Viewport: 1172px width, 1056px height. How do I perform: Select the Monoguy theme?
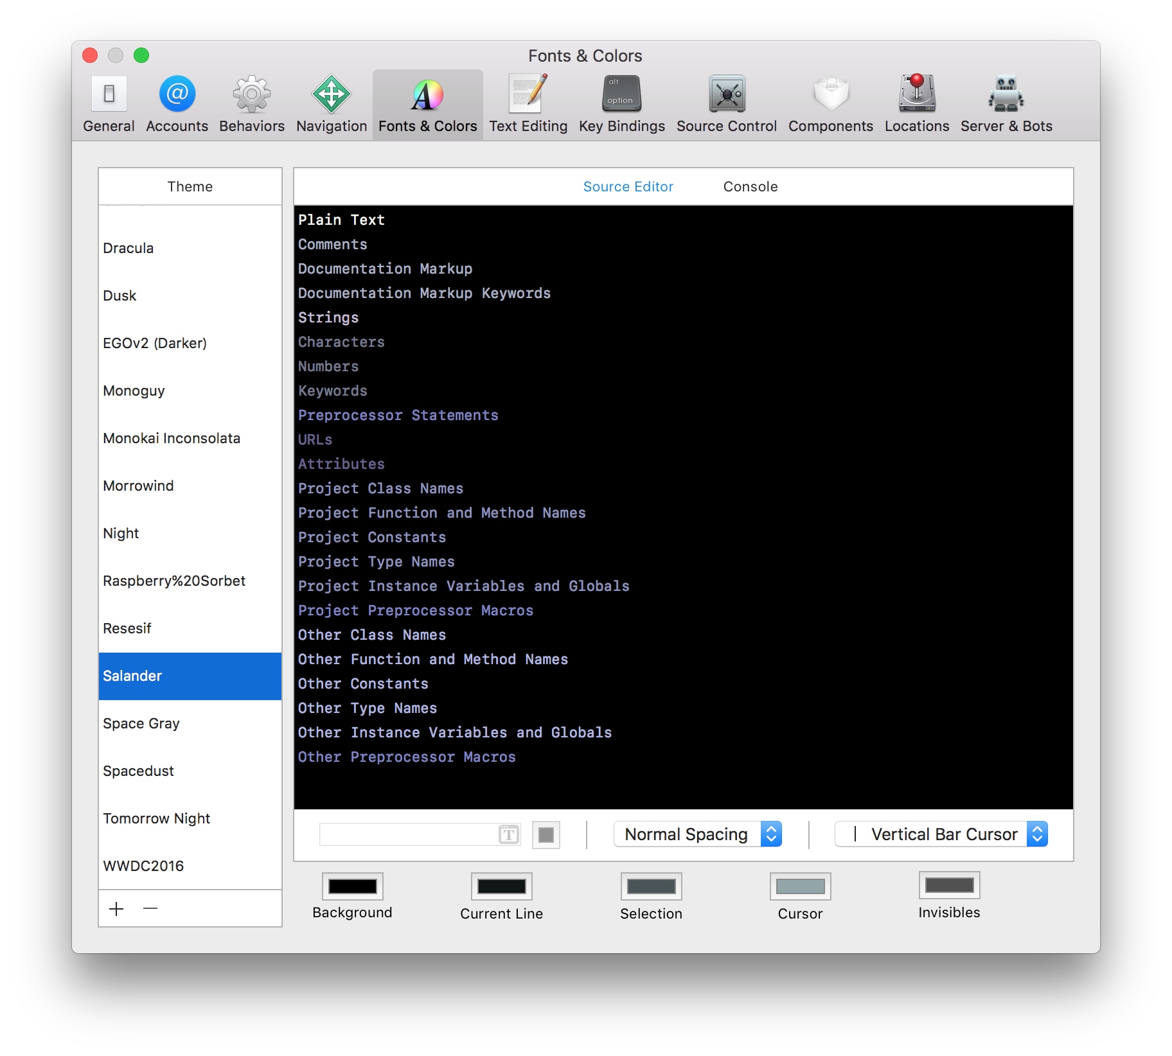click(190, 391)
